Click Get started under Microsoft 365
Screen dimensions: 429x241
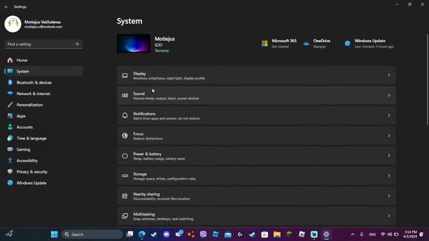pos(280,47)
